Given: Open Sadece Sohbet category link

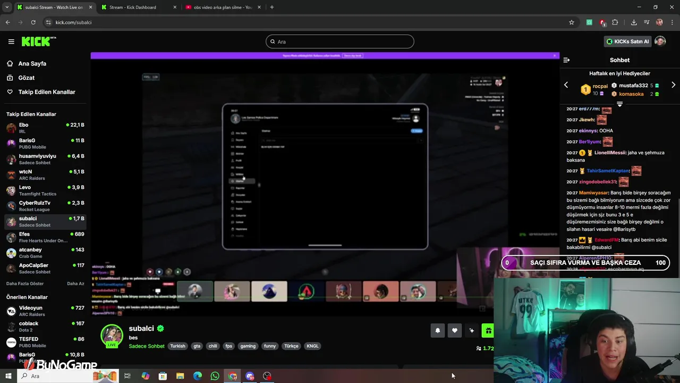Looking at the screenshot, I should [x=147, y=346].
